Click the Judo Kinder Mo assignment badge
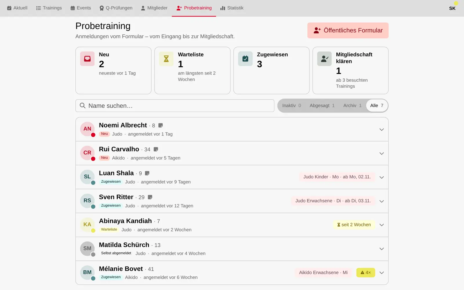 pos(337,177)
